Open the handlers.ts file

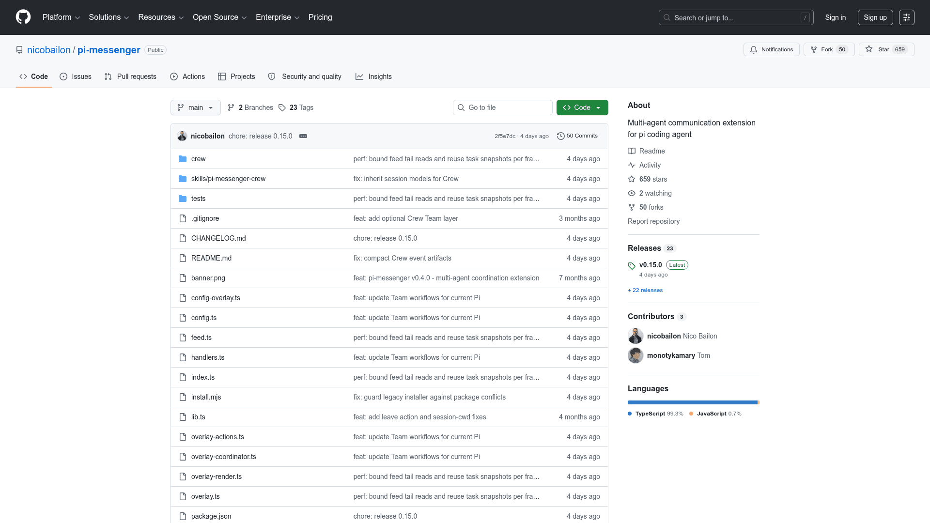[x=208, y=357]
